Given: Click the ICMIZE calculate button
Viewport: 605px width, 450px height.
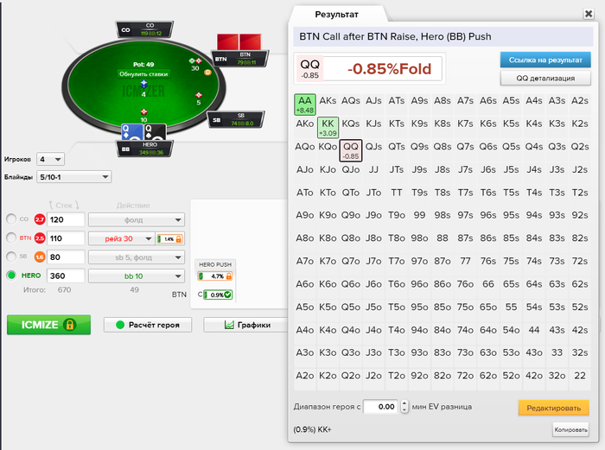Looking at the screenshot, I should point(48,325).
